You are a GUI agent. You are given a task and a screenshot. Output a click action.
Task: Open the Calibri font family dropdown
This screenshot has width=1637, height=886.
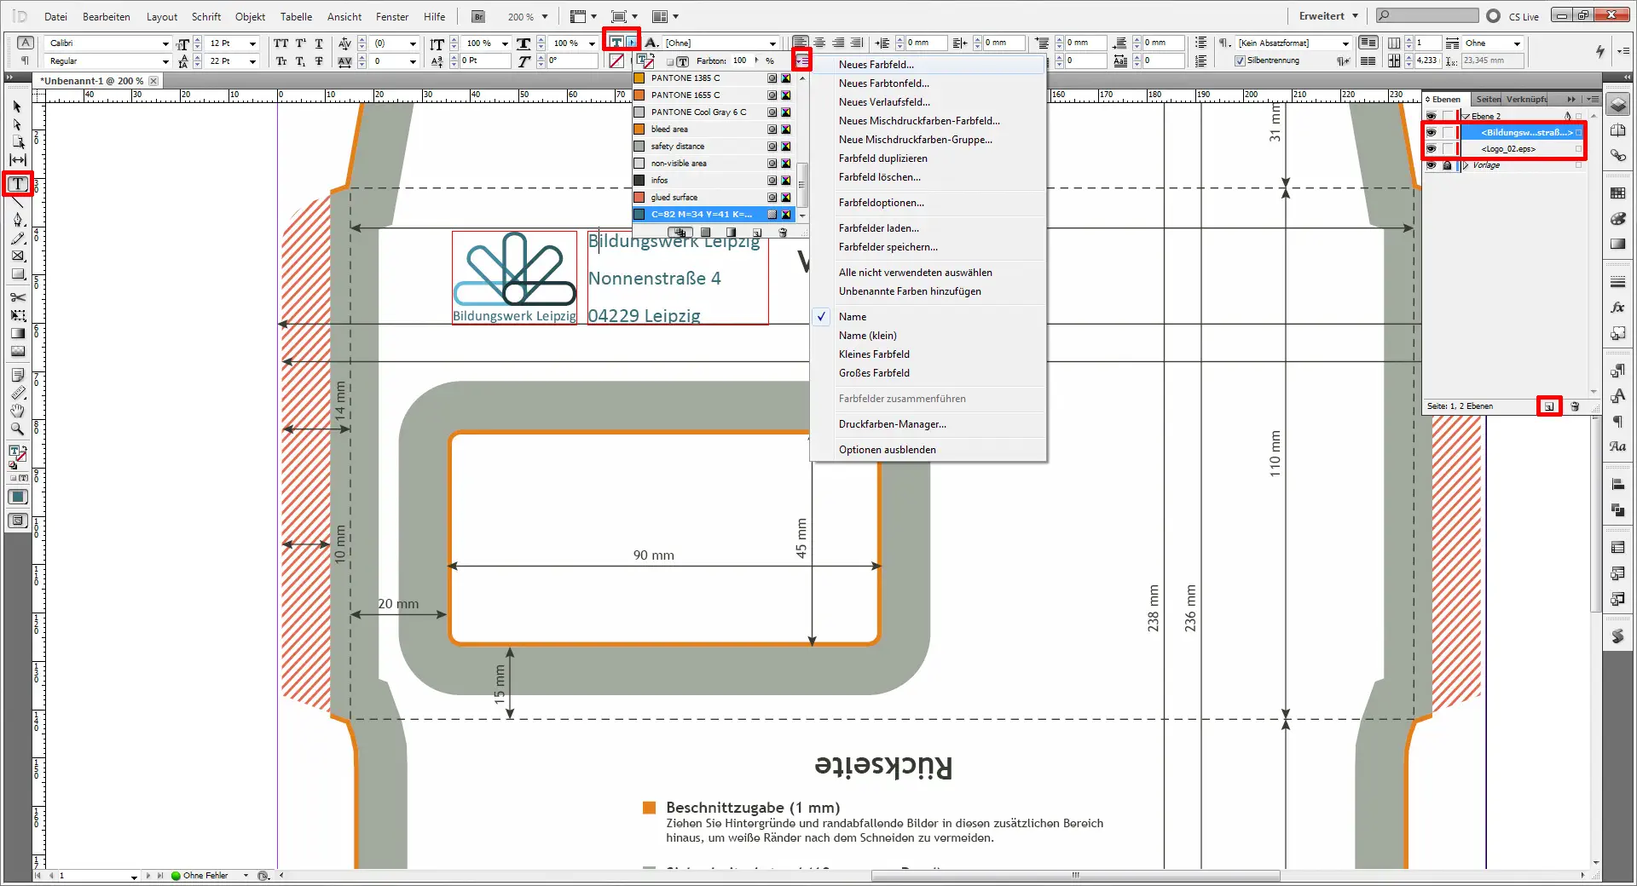coord(165,43)
